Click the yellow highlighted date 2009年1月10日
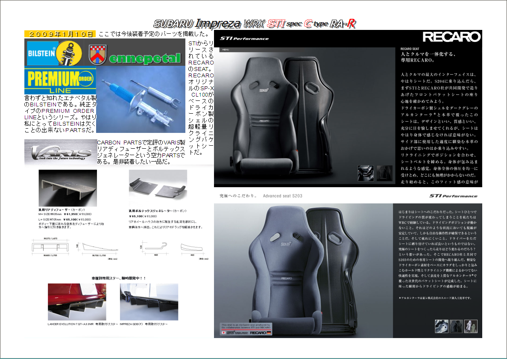 pos(60,34)
